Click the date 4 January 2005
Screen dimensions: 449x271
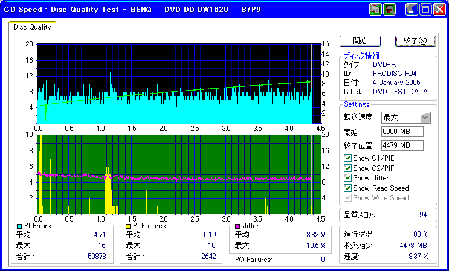coord(396,83)
